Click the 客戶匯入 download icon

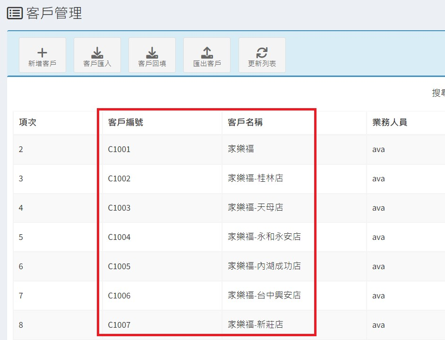[97, 52]
